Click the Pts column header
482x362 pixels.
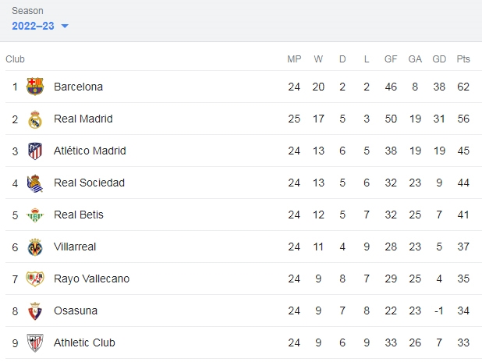point(463,59)
